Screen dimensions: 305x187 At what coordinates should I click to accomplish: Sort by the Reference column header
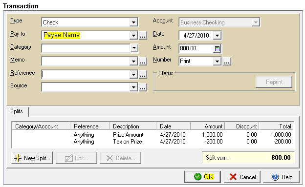pos(90,126)
